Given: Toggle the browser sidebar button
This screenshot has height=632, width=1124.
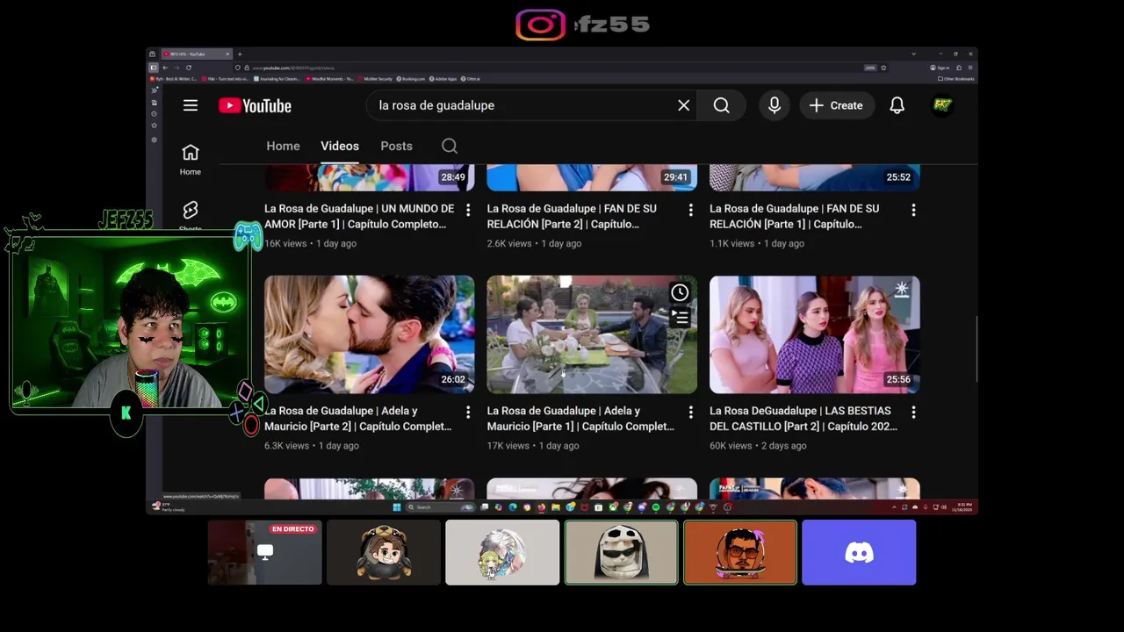Looking at the screenshot, I should 153,68.
